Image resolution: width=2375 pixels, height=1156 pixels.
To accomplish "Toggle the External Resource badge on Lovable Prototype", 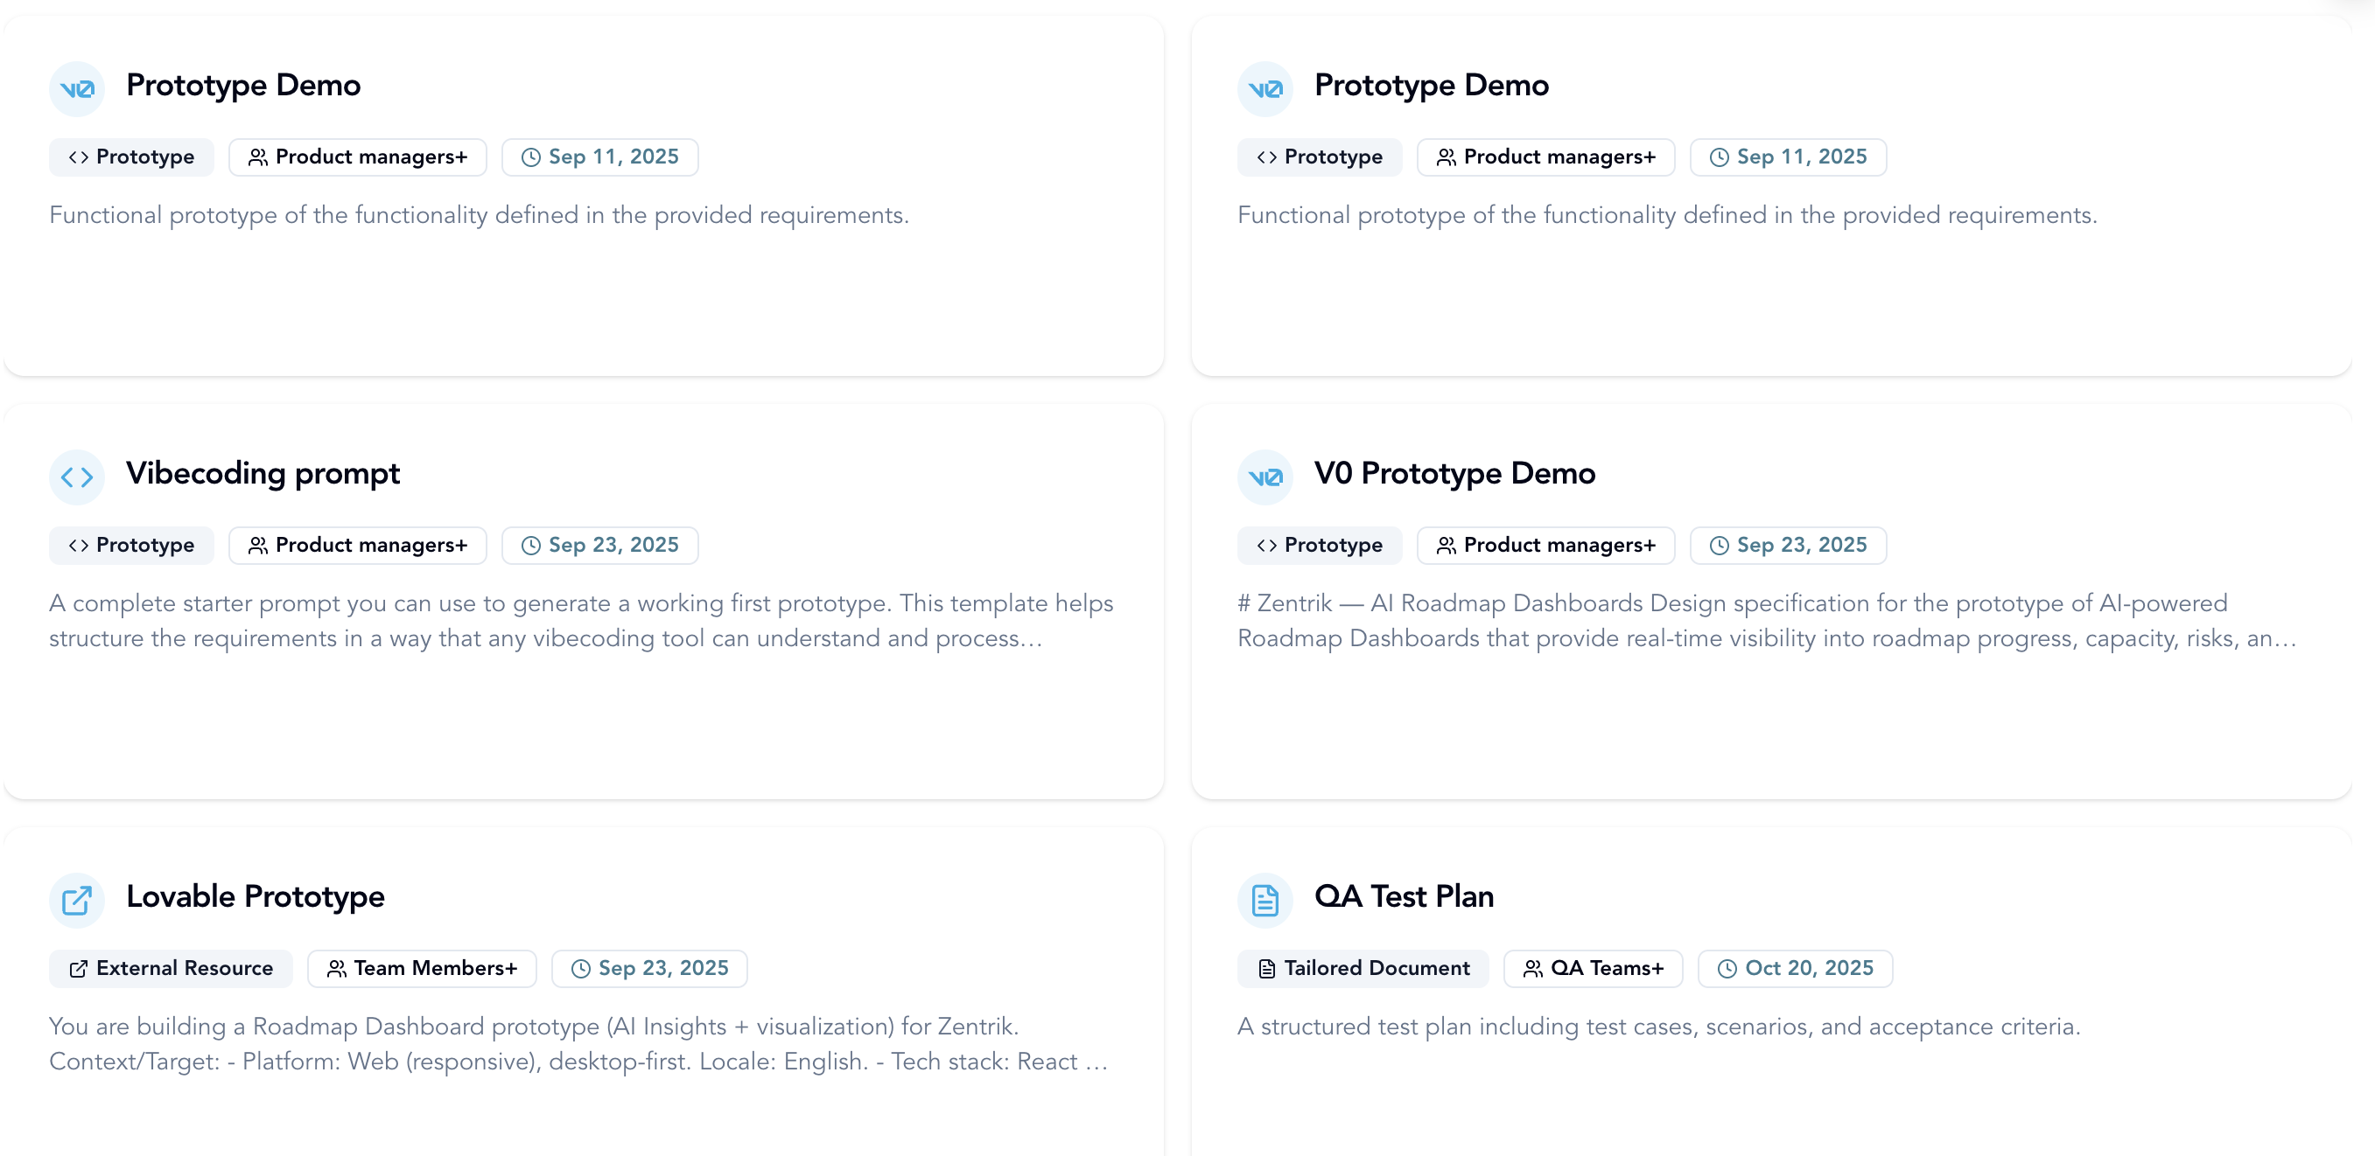I will coord(170,968).
